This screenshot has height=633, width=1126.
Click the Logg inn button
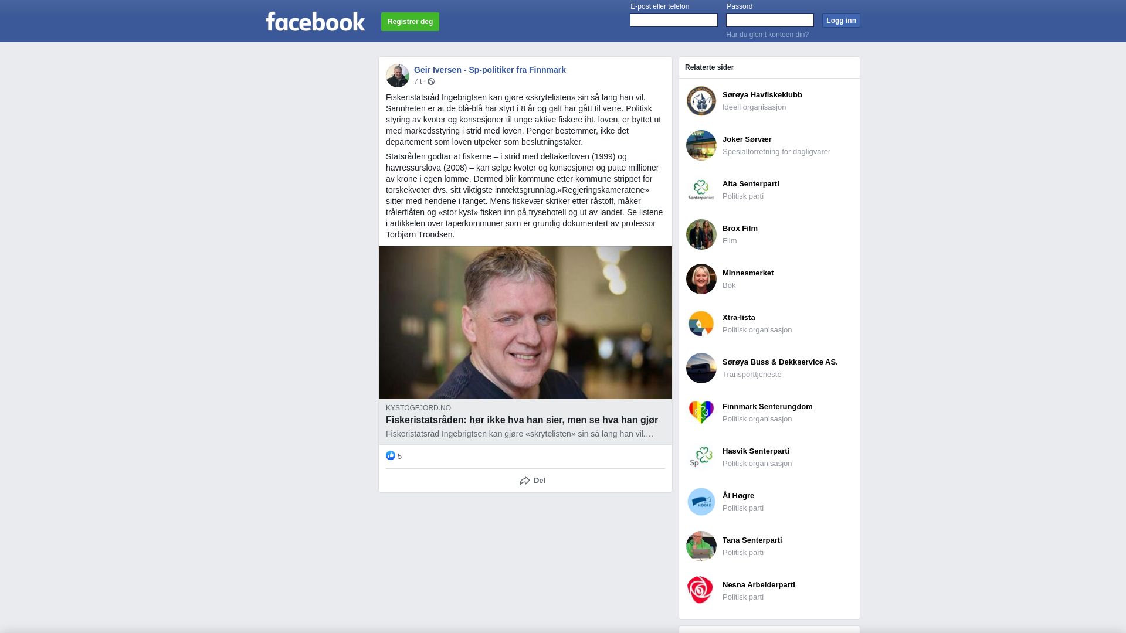pyautogui.click(x=841, y=21)
